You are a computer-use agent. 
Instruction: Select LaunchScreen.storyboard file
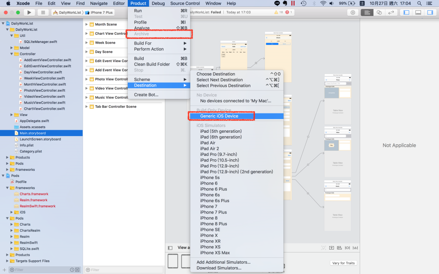(40, 139)
